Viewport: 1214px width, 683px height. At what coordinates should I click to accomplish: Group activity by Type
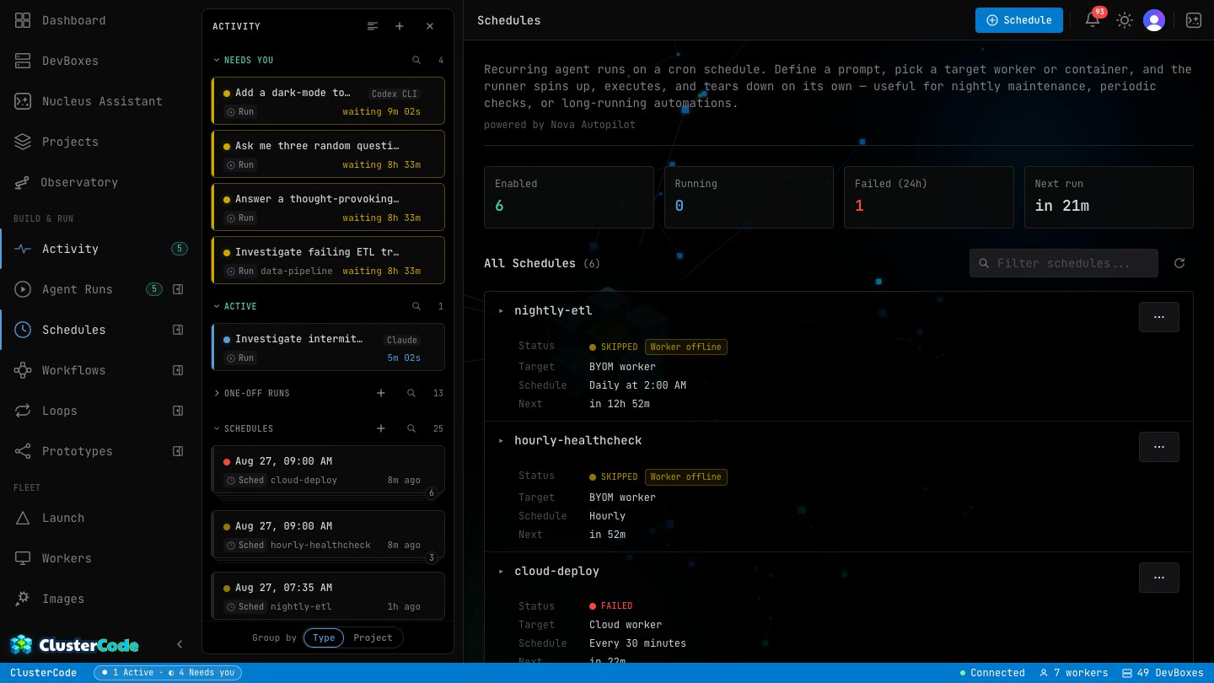pos(324,637)
